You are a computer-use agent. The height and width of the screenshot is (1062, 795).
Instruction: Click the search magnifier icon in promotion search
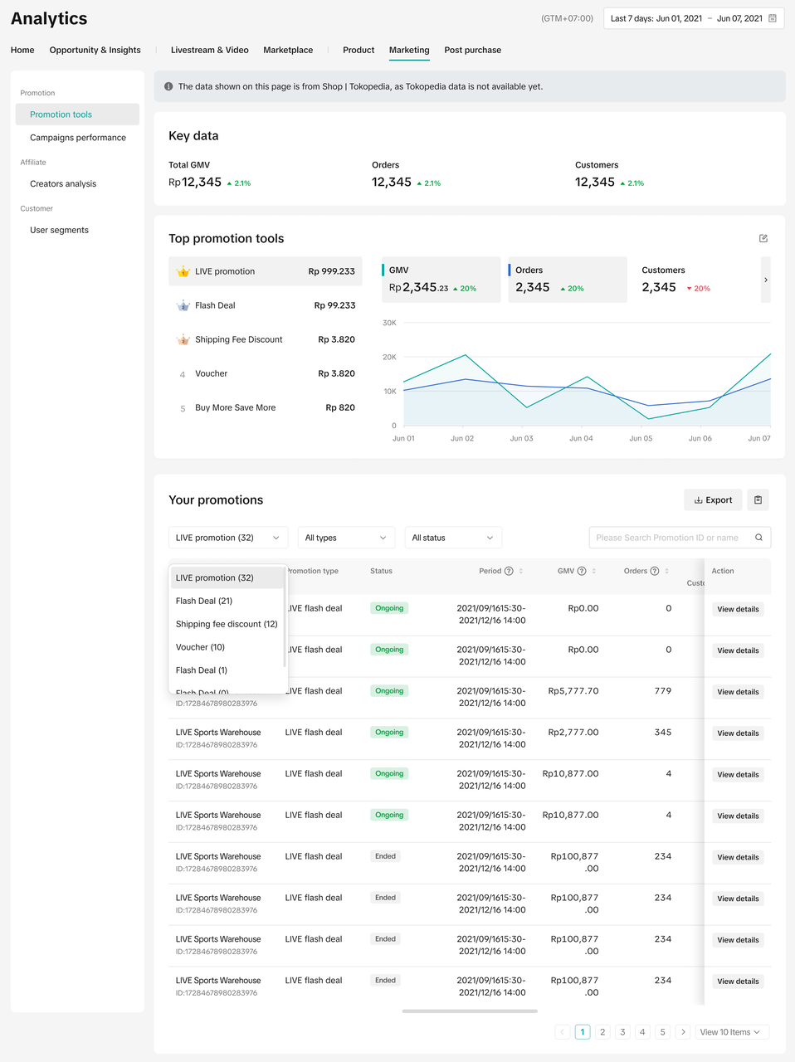pyautogui.click(x=758, y=538)
